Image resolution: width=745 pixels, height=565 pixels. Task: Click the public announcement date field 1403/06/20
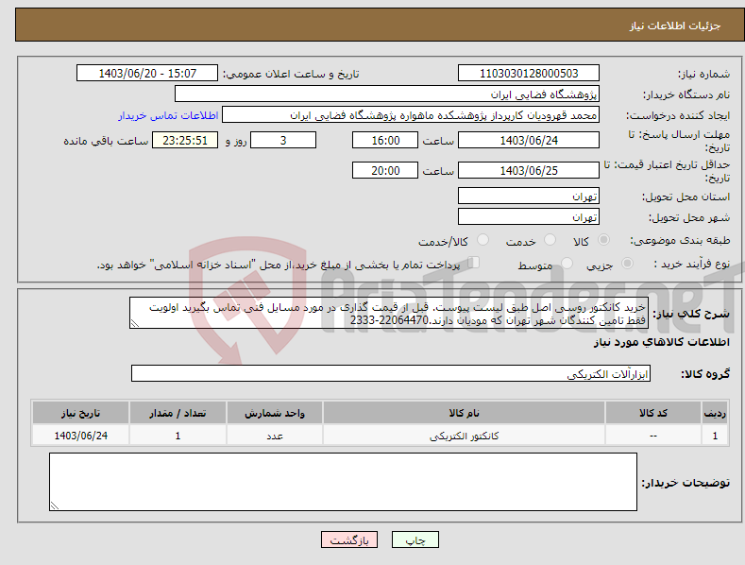[x=147, y=74]
